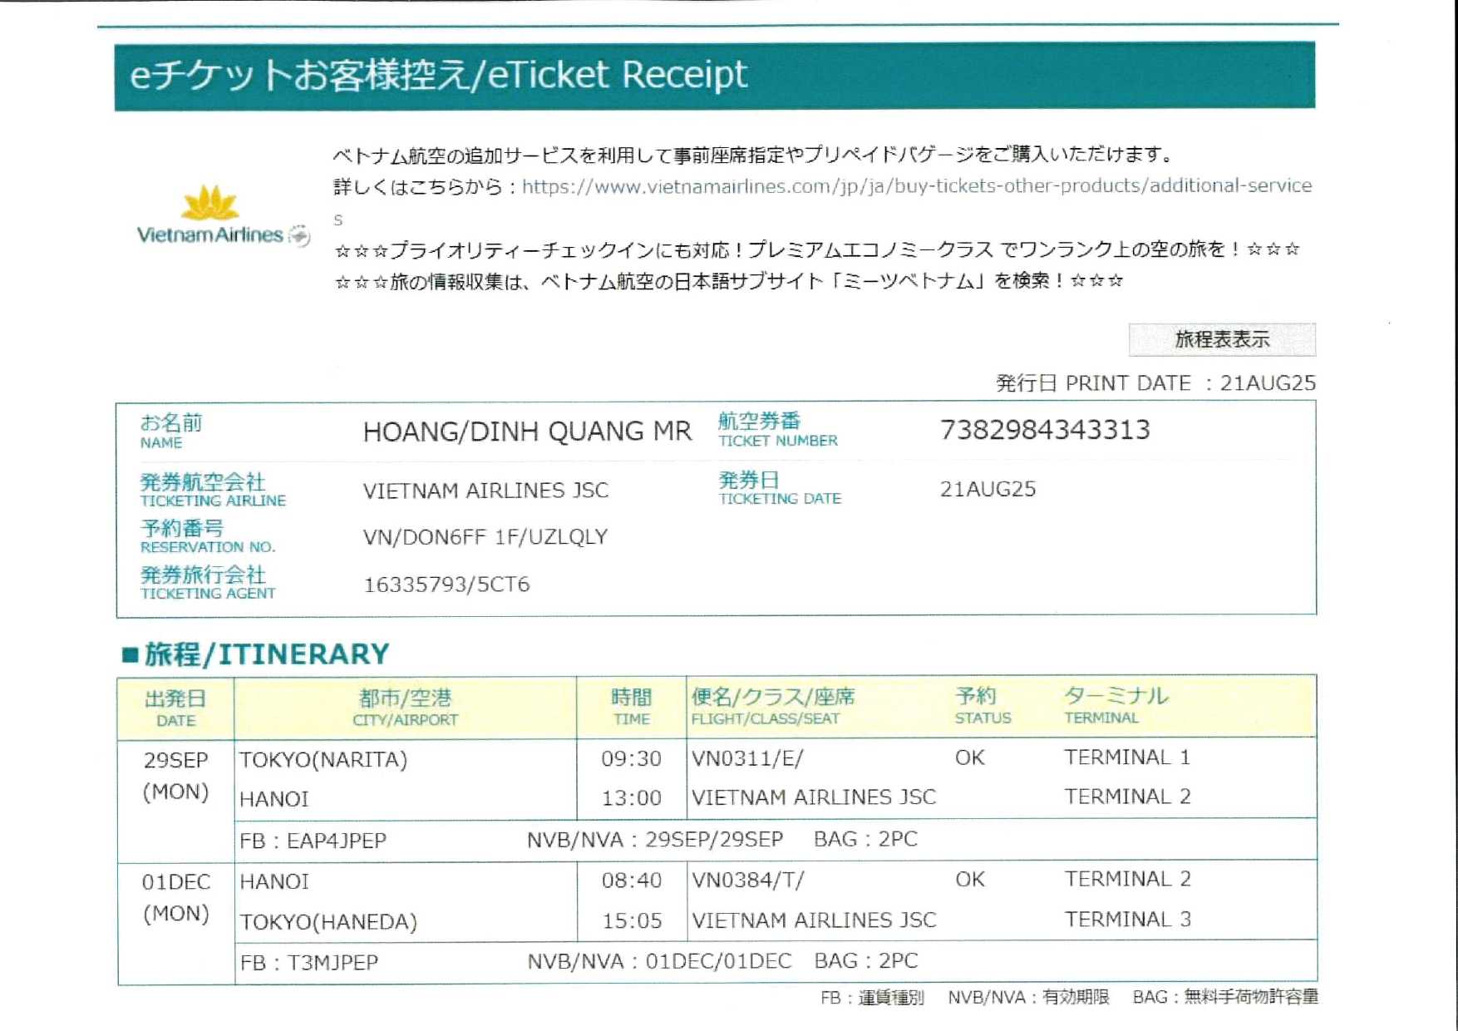1458x1031 pixels.
Task: Click the 09:30 departure time
Action: coord(631,758)
